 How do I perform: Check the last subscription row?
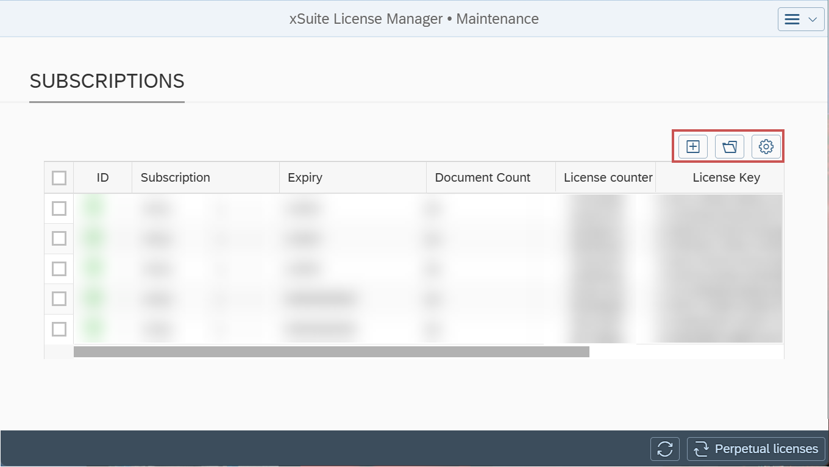pyautogui.click(x=59, y=329)
